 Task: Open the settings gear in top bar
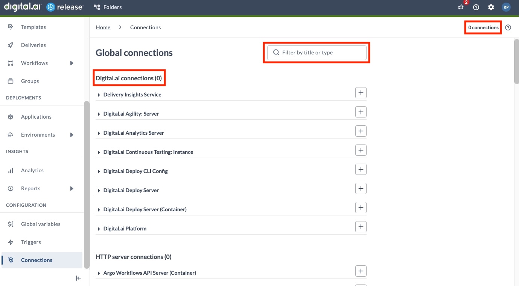click(x=491, y=7)
